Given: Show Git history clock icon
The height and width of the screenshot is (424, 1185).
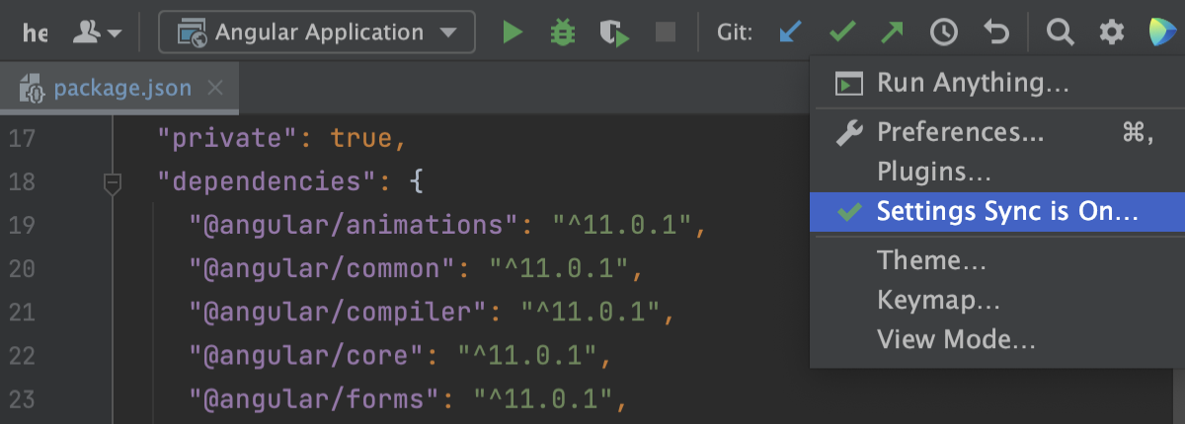Looking at the screenshot, I should pos(944,33).
